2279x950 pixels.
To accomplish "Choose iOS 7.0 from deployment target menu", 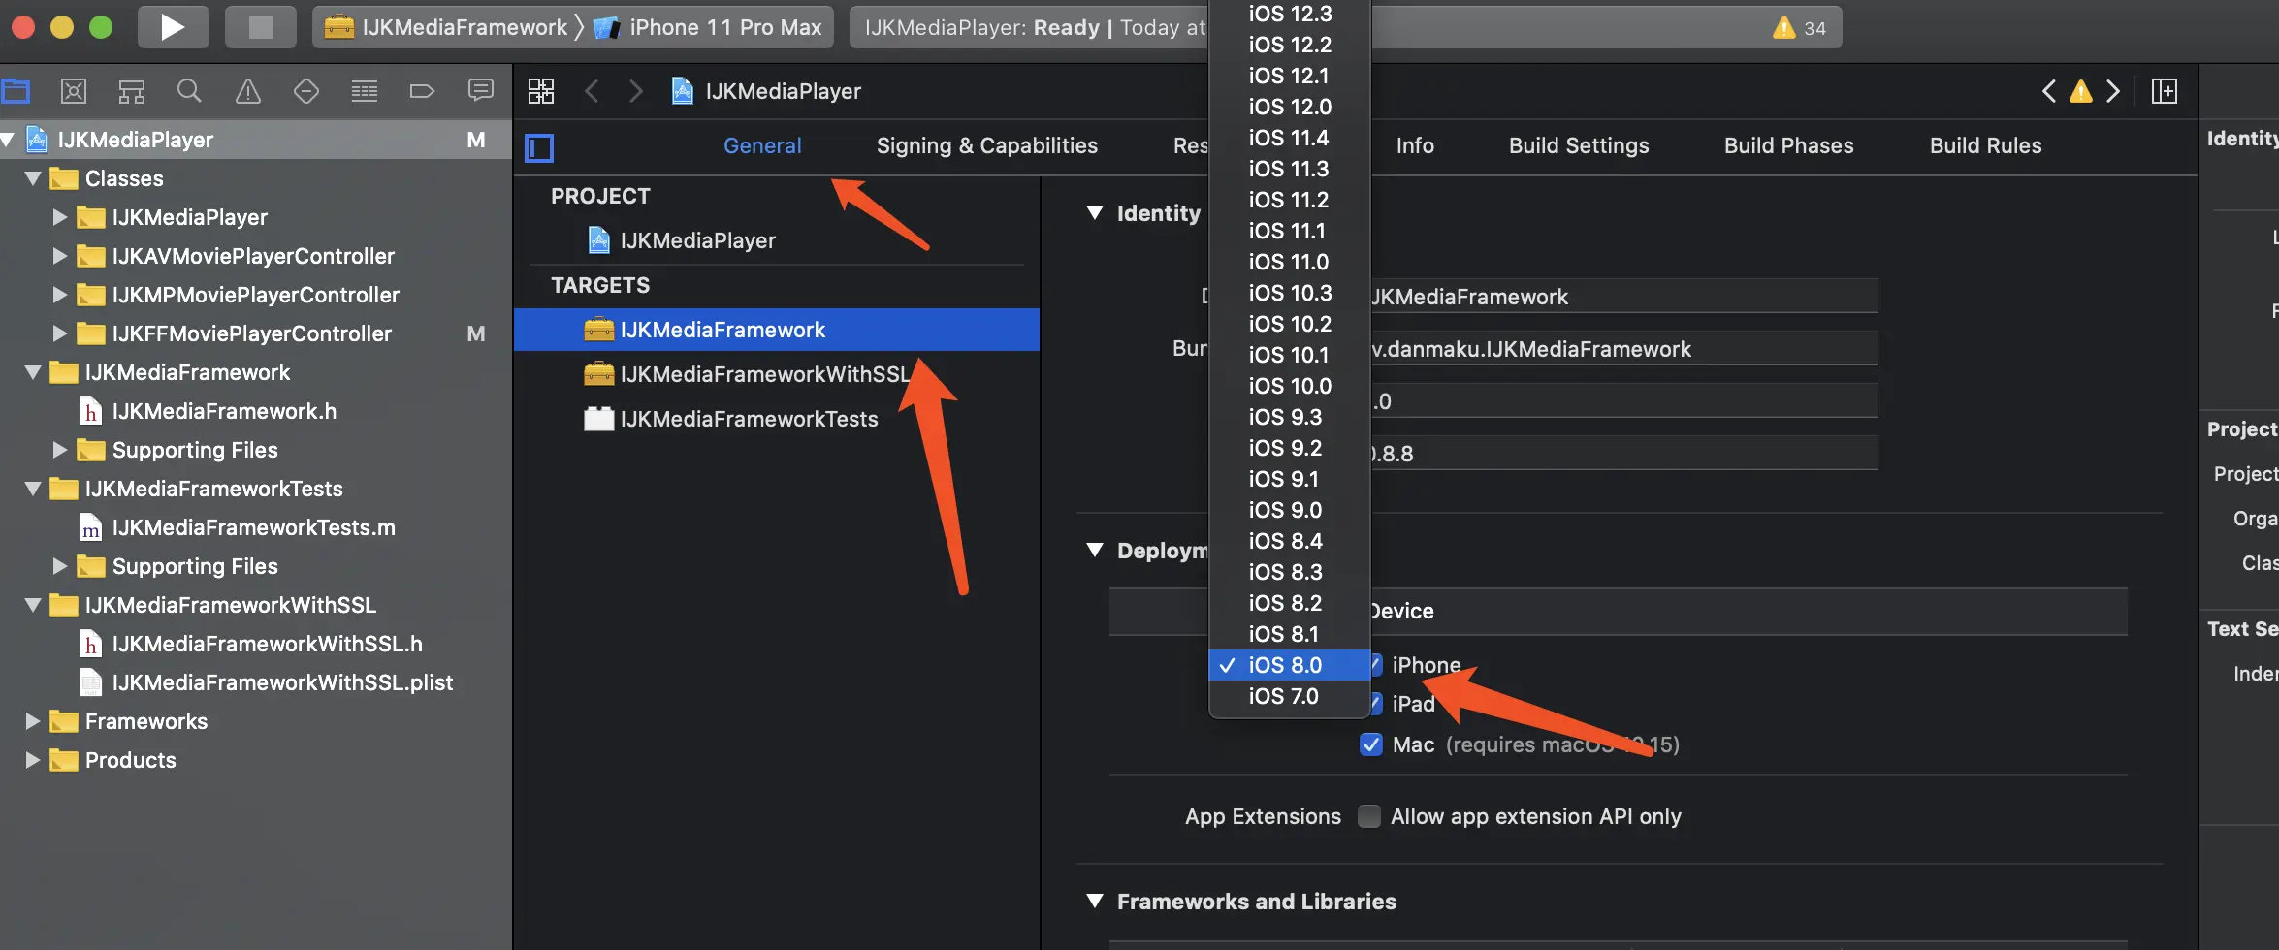I will coord(1290,696).
